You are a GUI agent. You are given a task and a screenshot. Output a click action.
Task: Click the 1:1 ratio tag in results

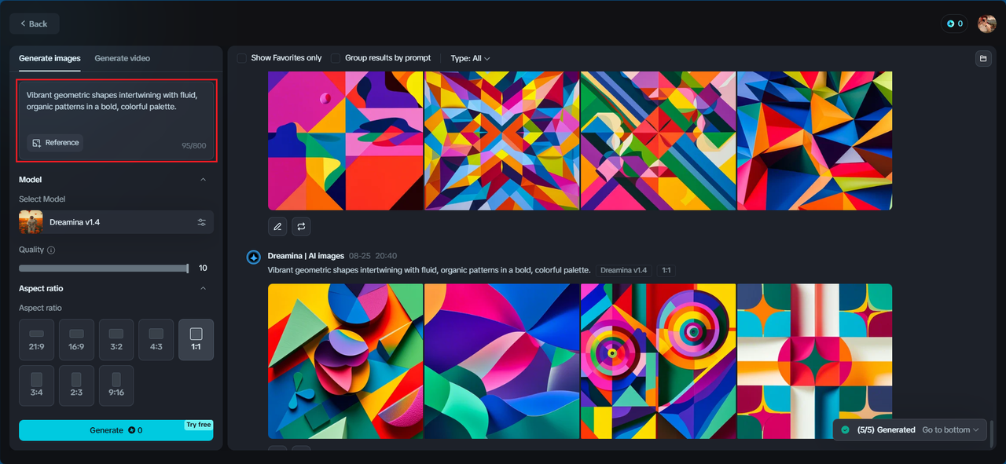[x=666, y=270]
